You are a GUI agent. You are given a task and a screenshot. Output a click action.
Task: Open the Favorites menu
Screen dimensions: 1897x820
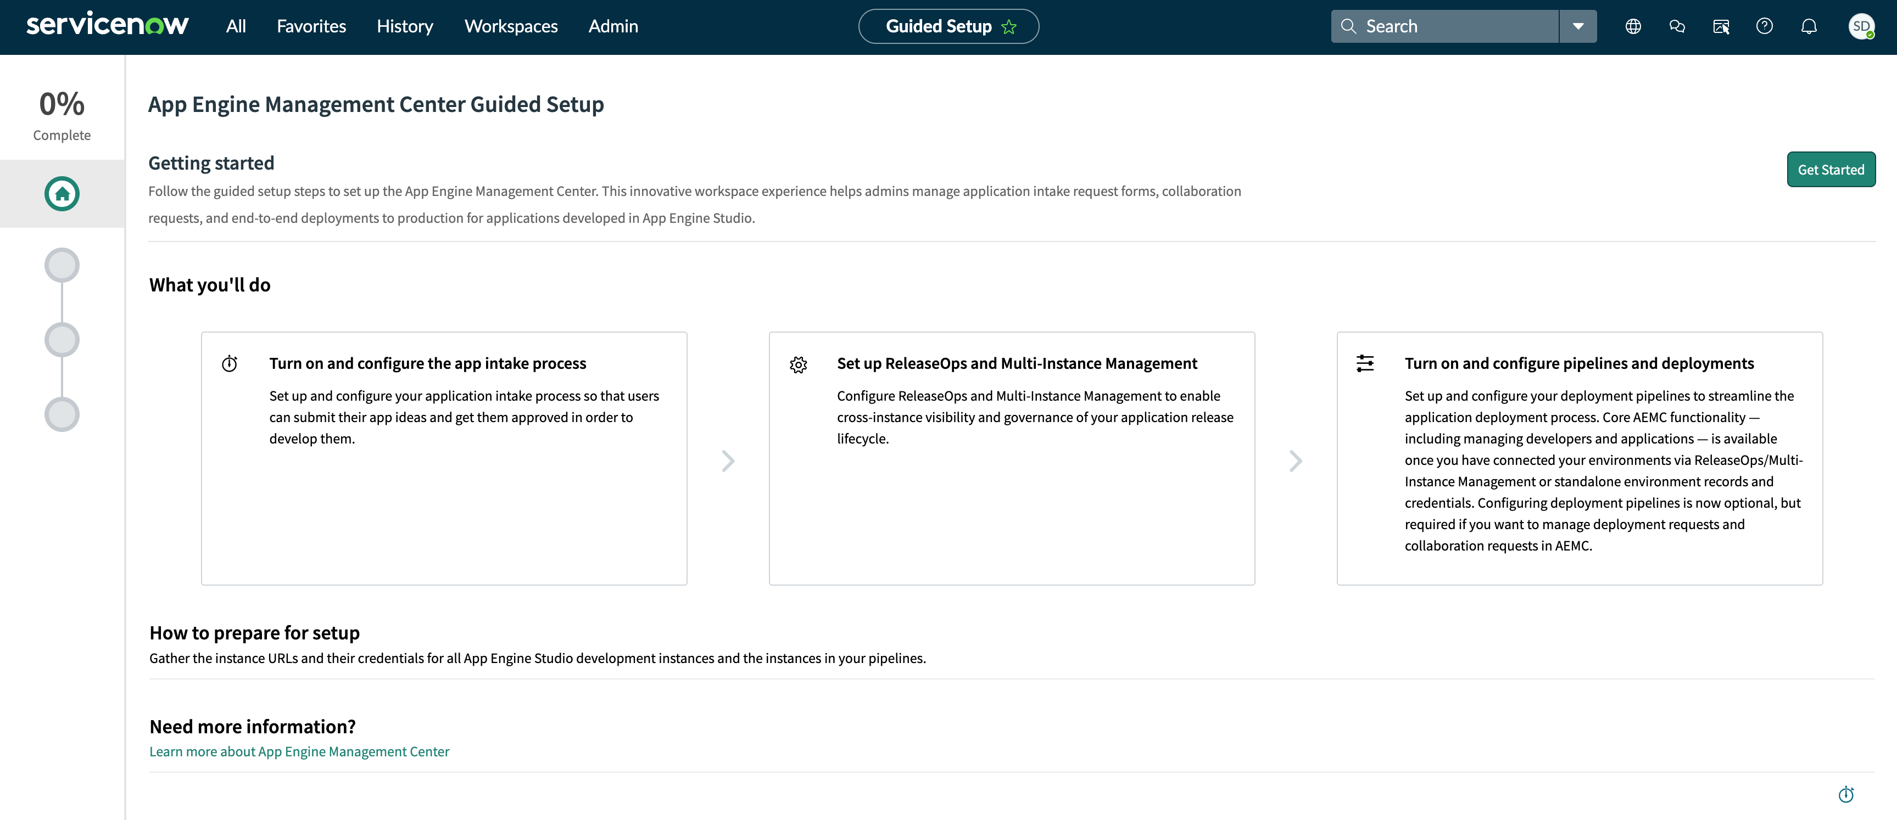pyautogui.click(x=311, y=26)
